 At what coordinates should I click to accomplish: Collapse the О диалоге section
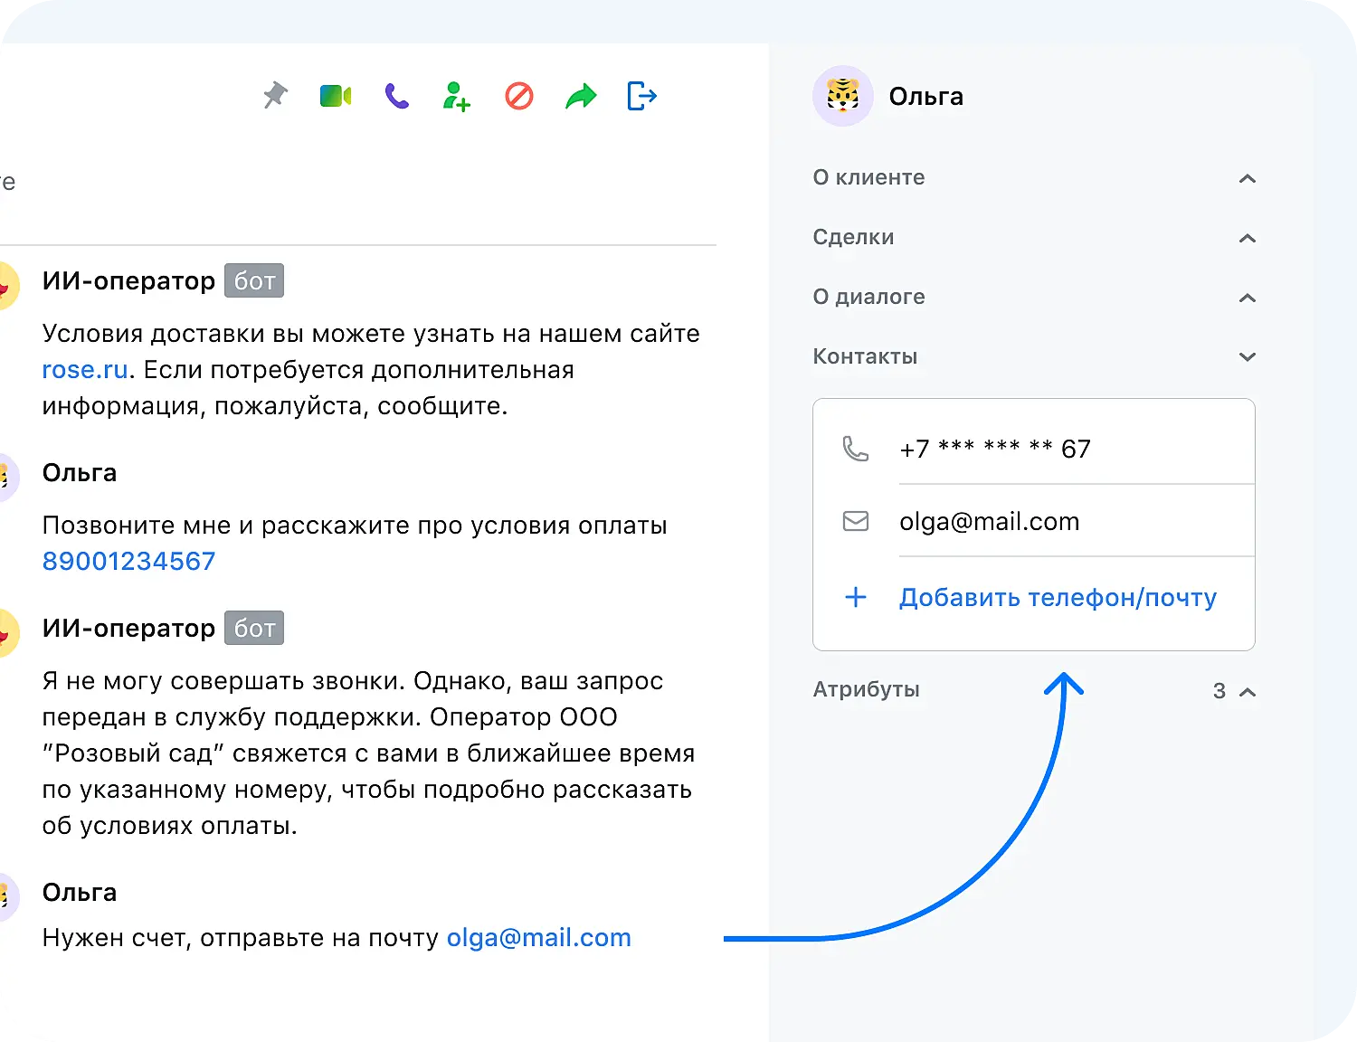click(1248, 298)
